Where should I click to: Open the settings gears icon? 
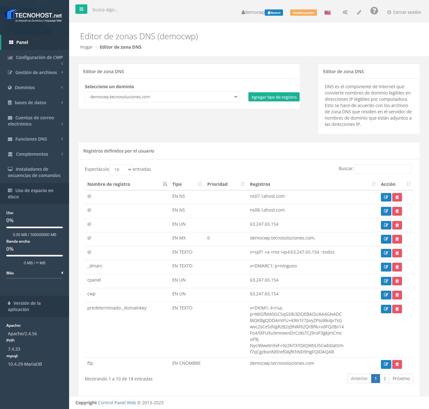(x=345, y=12)
